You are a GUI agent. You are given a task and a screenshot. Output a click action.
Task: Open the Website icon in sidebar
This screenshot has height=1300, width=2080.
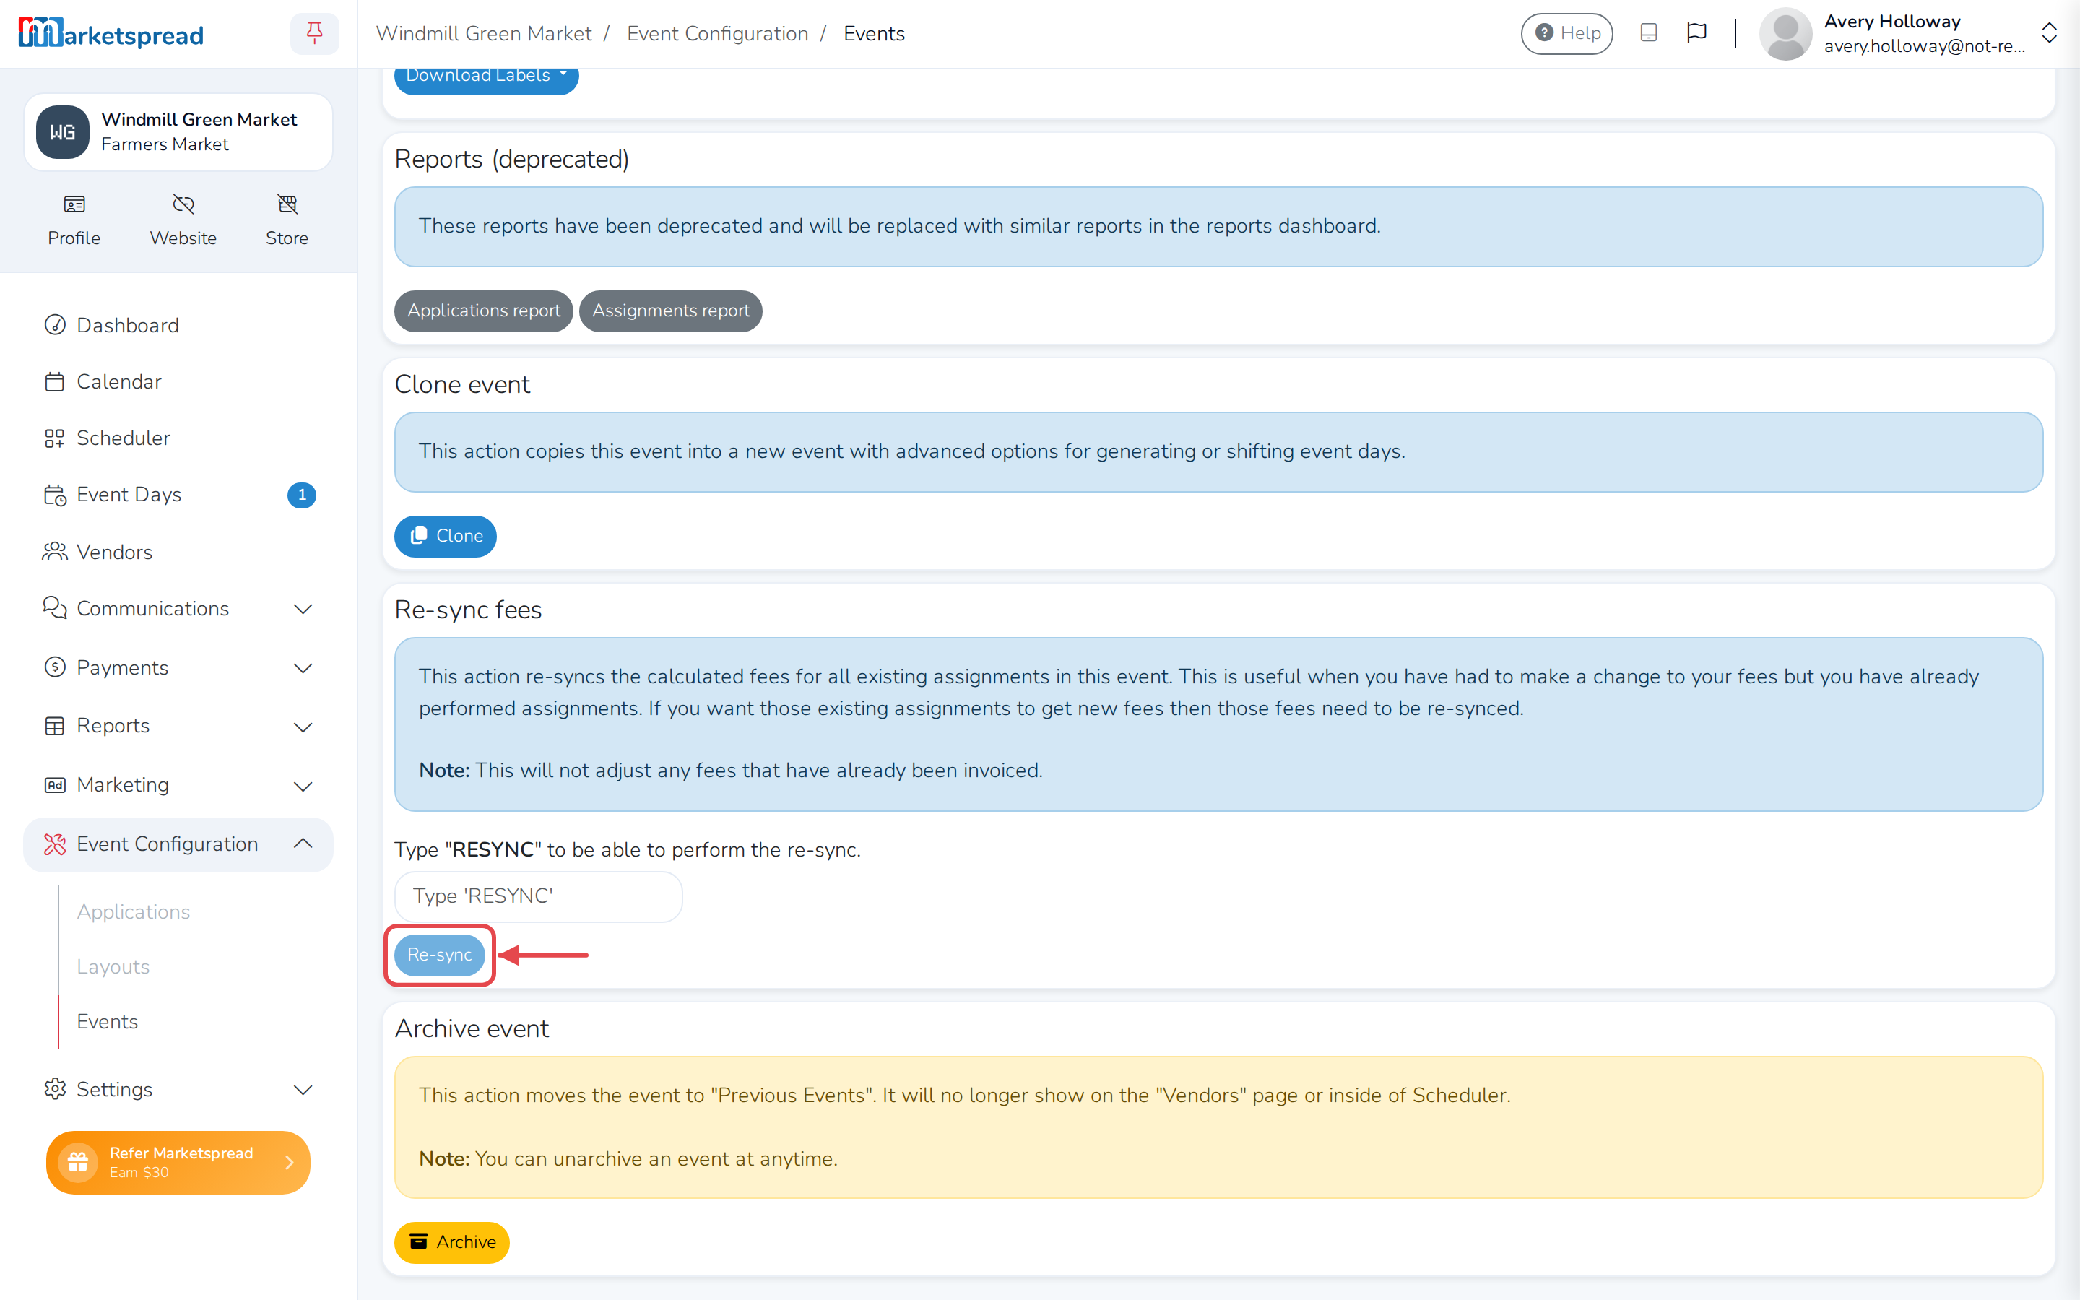(183, 220)
